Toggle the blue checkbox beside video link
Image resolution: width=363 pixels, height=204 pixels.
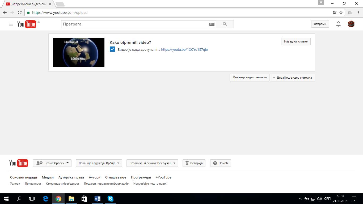pos(112,49)
